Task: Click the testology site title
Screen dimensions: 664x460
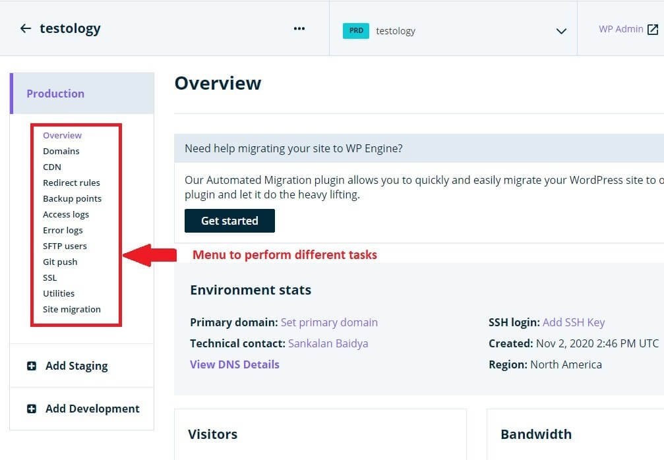Action: pos(71,28)
